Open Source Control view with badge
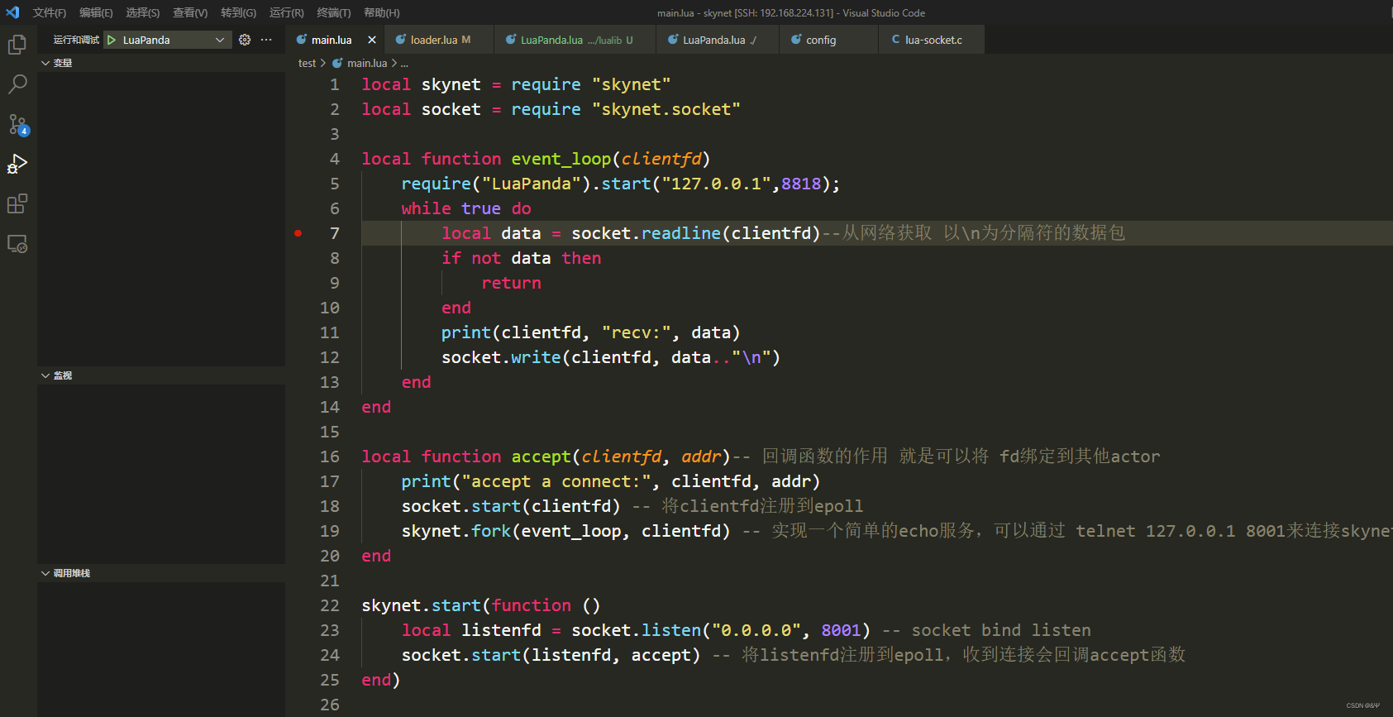 point(17,125)
